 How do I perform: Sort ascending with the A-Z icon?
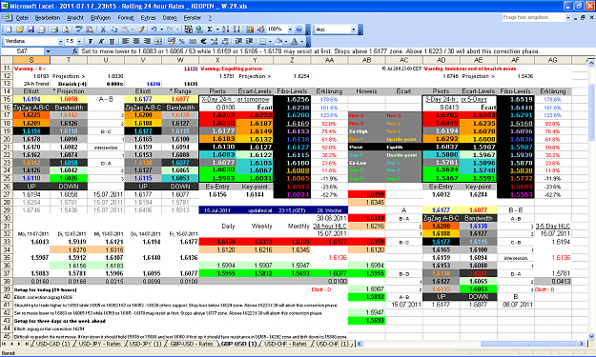(226, 30)
